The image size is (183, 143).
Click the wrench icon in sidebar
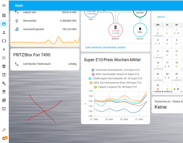(x=4, y=83)
